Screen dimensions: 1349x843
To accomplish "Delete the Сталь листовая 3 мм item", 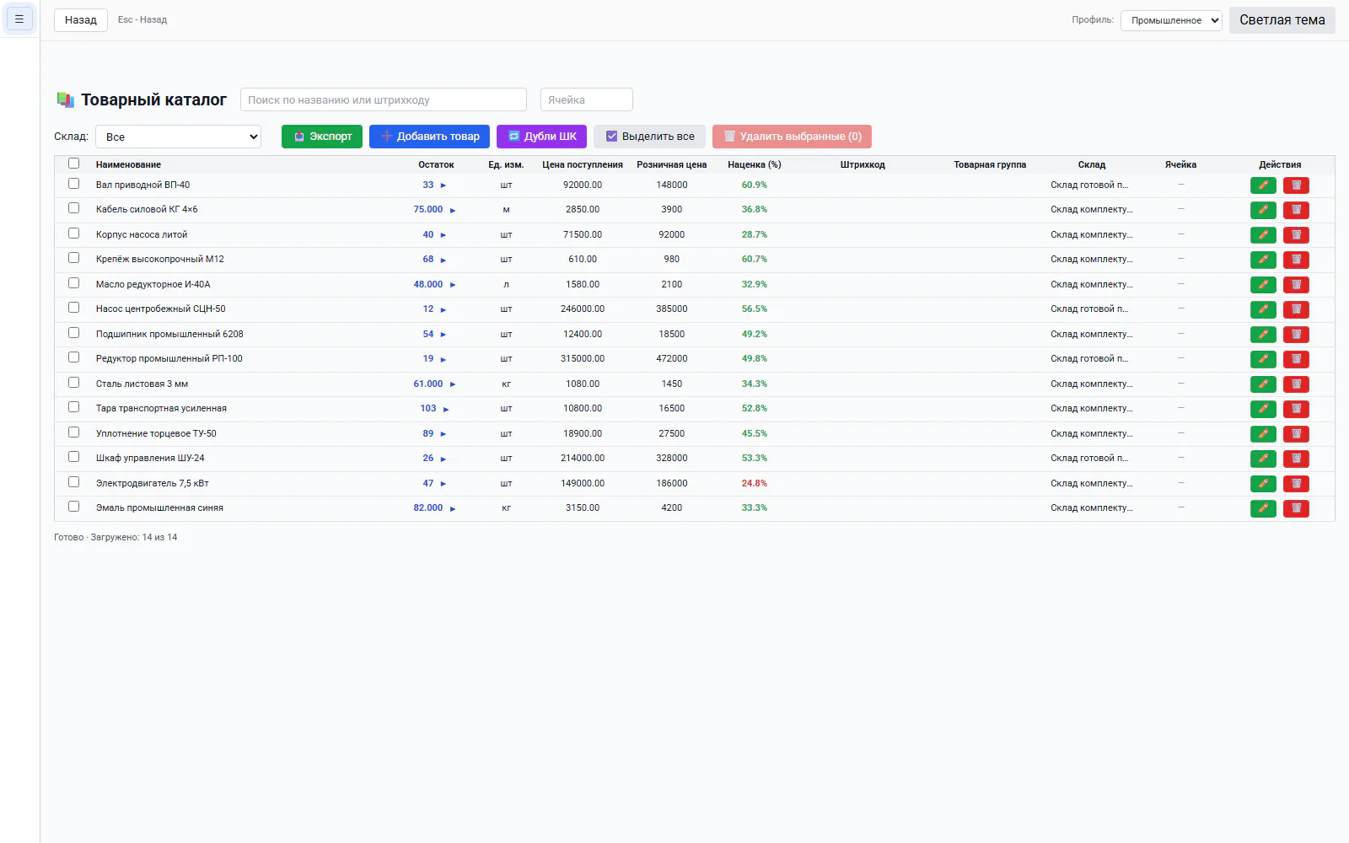I will (1296, 384).
